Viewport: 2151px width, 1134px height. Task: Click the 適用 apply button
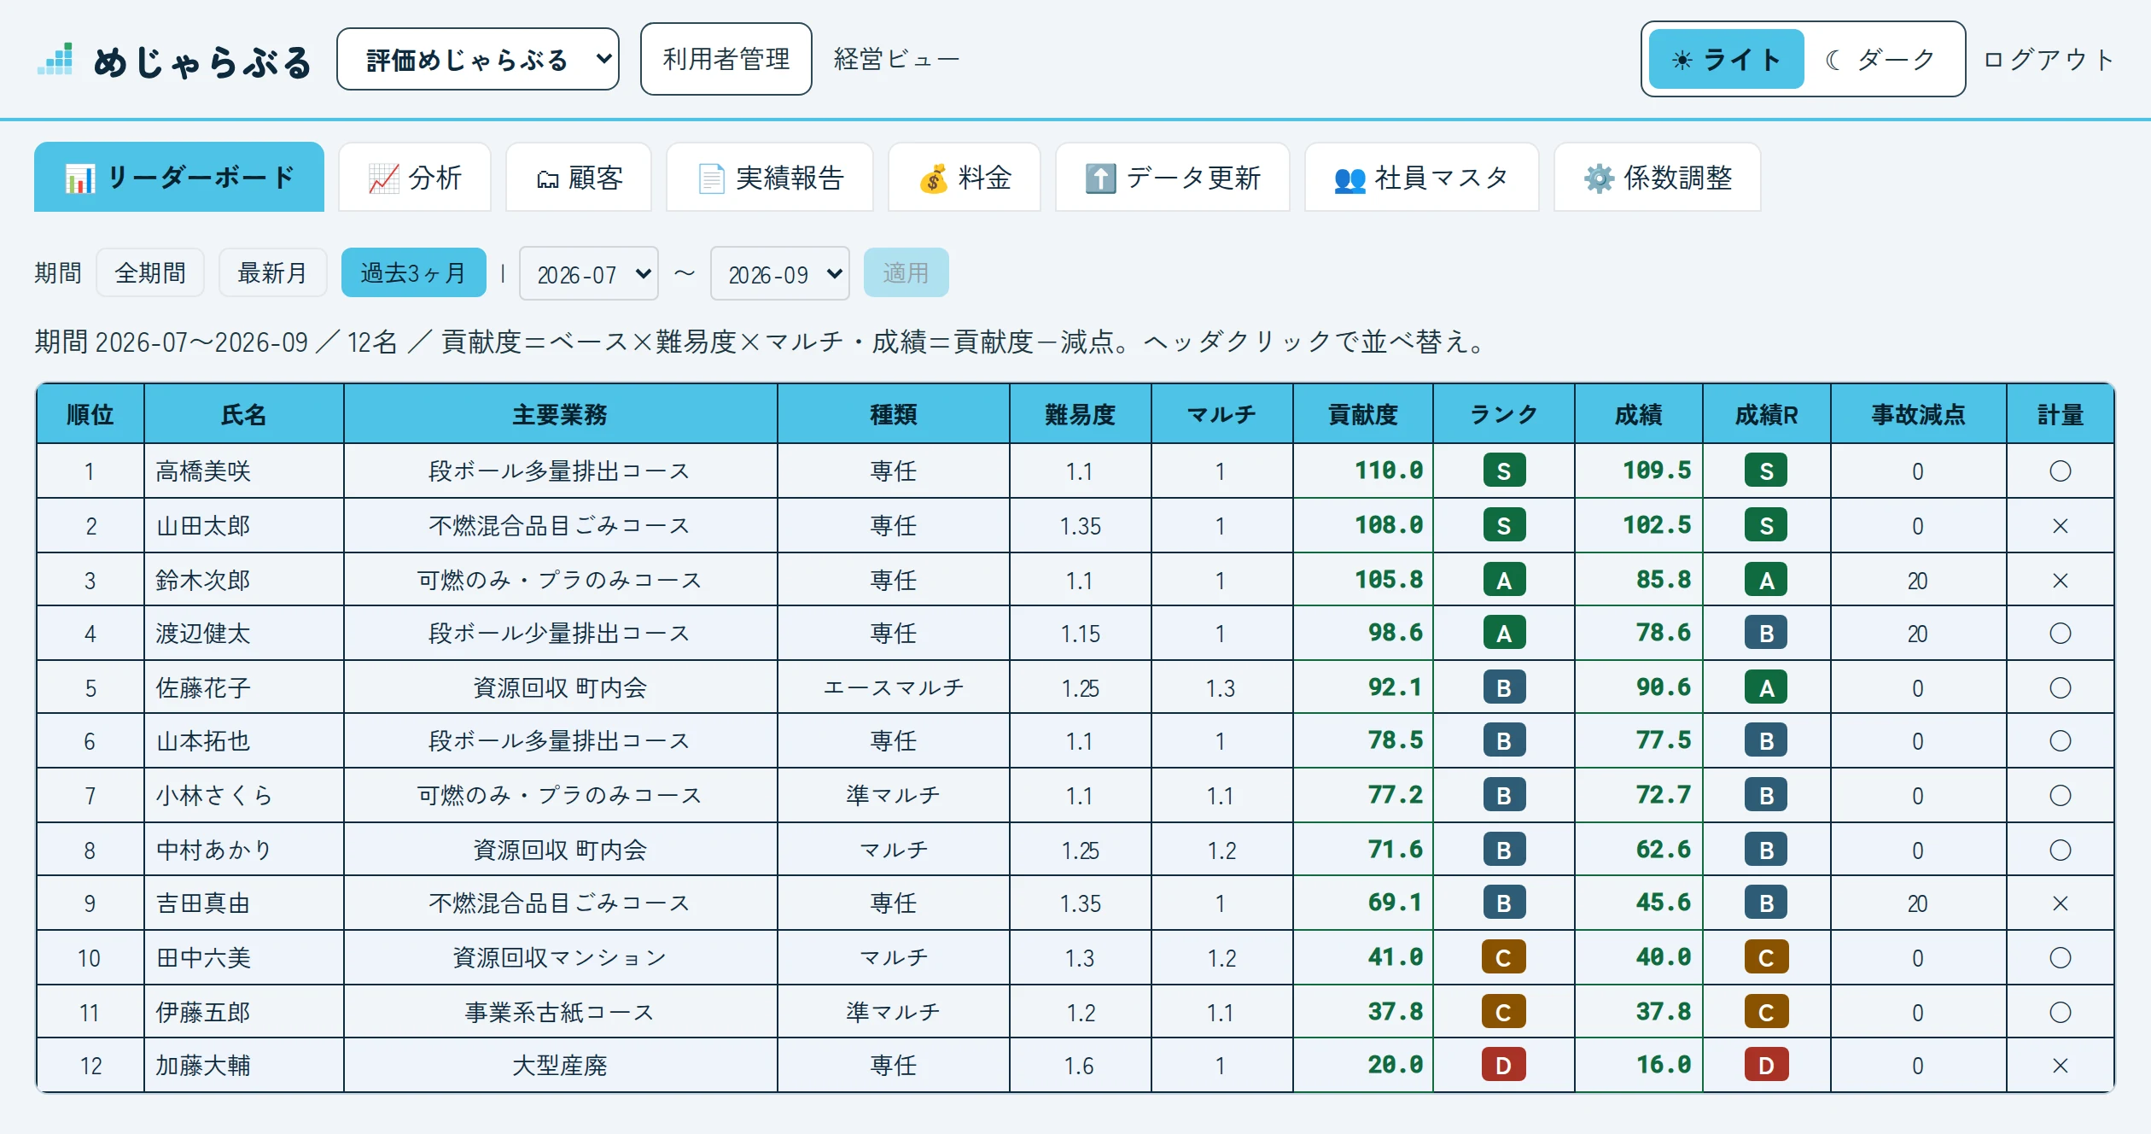[x=906, y=272]
